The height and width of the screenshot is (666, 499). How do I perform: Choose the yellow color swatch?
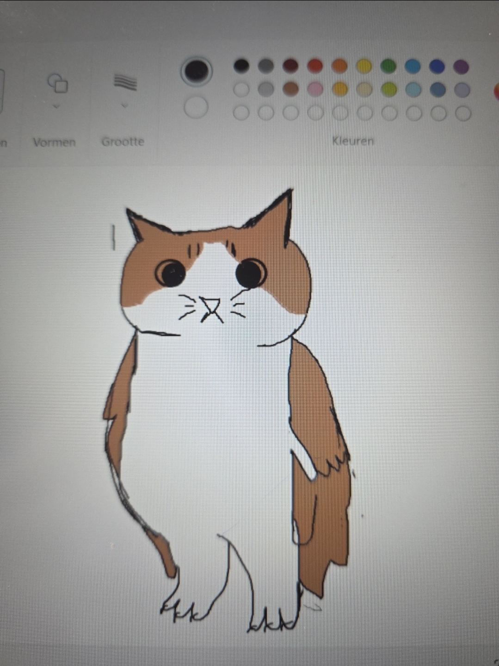364,66
